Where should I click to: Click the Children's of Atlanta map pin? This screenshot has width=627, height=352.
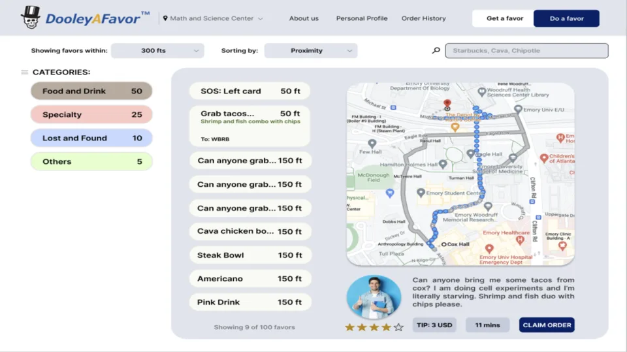click(x=544, y=158)
